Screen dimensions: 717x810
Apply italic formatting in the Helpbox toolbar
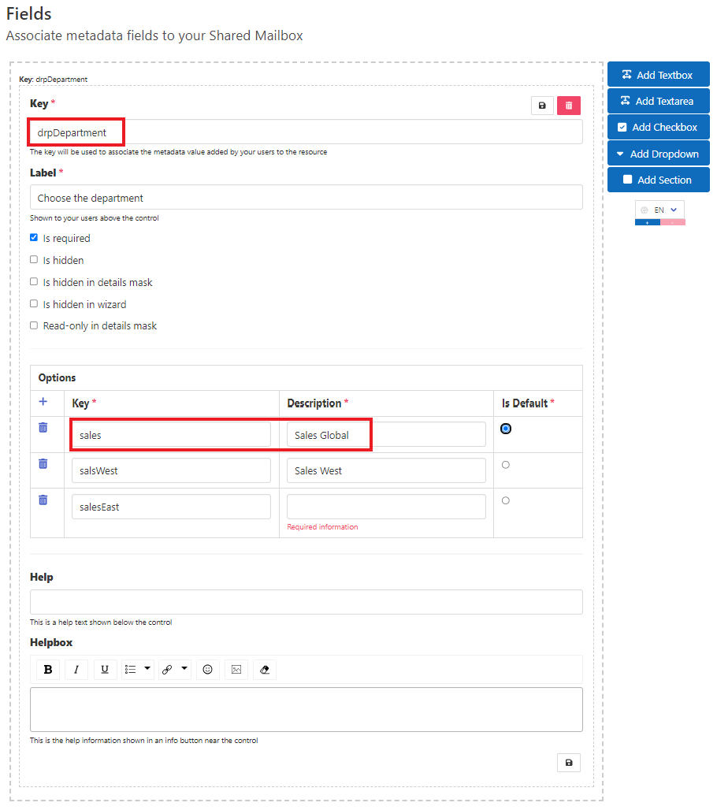click(76, 670)
